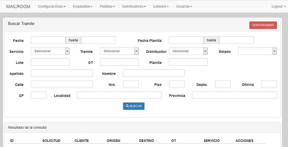288x147 pixels.
Task: Expand the Pedidos menu
Action: (x=107, y=6)
